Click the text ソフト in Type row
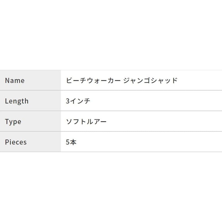The image size is (222, 222). point(76,122)
